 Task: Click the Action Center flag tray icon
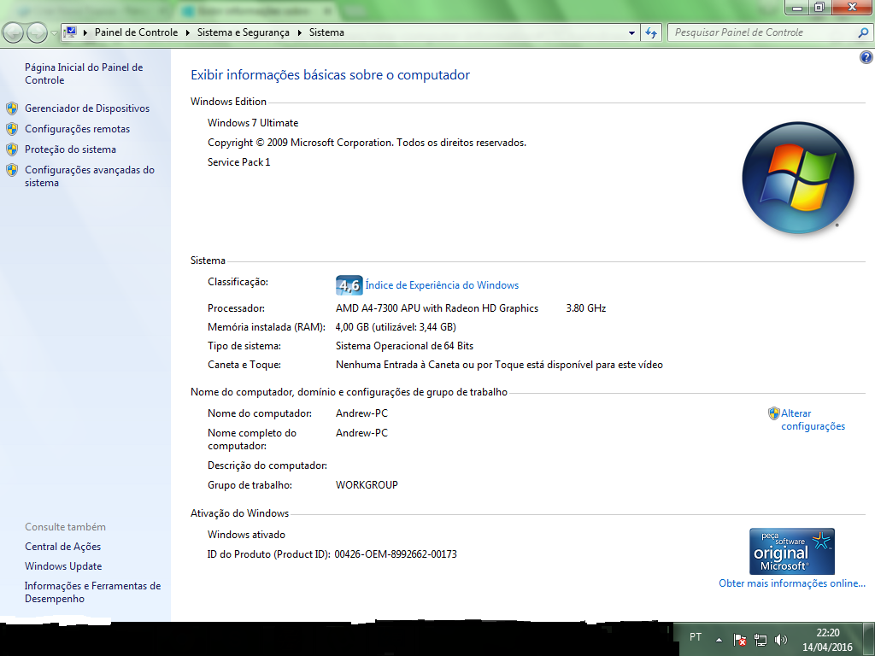740,640
